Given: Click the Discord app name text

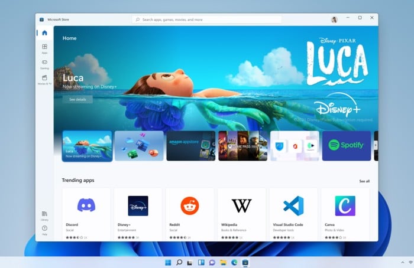Looking at the screenshot, I should click(72, 225).
